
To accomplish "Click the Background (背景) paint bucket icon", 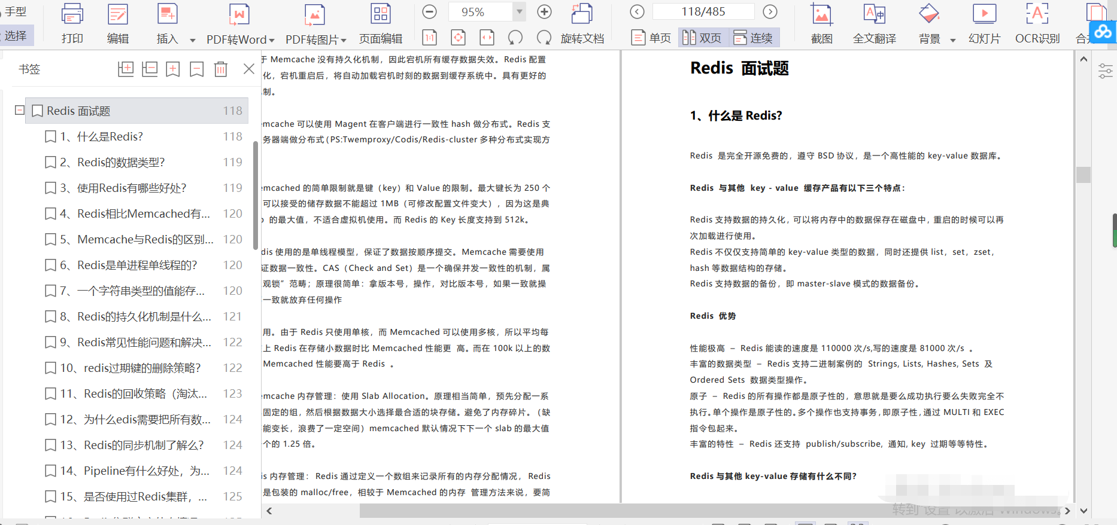I will click(x=929, y=14).
